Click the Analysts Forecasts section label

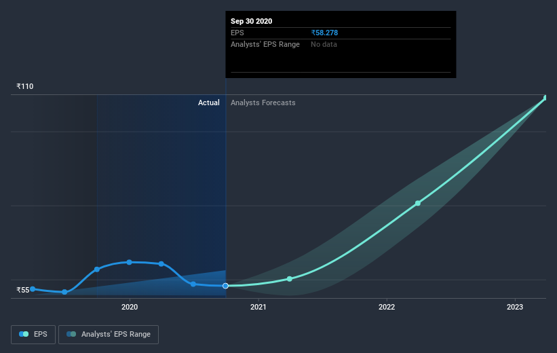(x=263, y=103)
